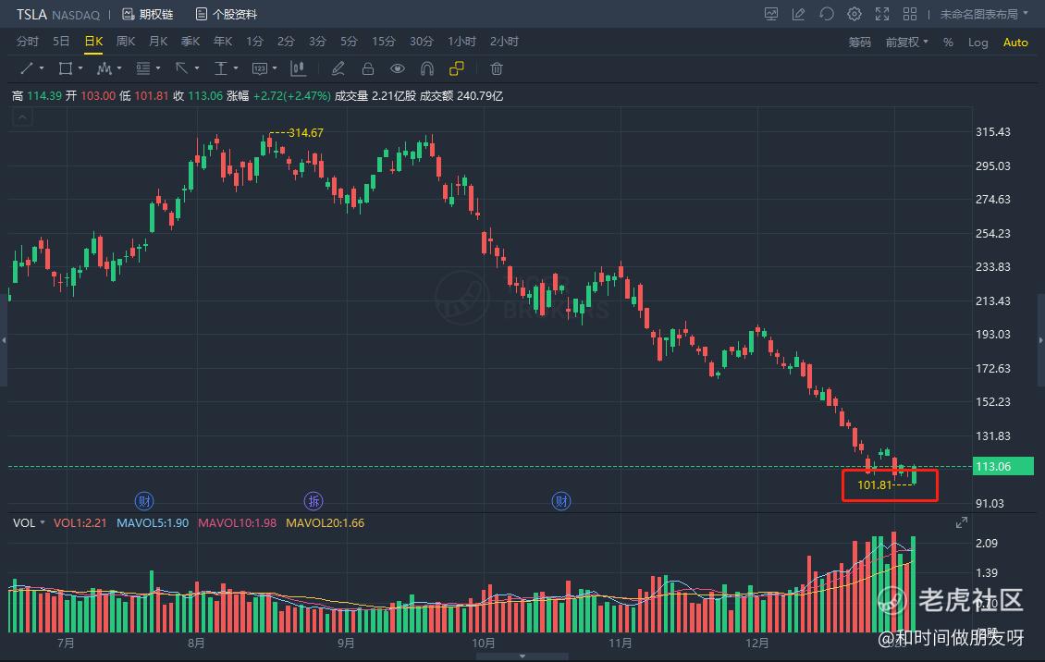This screenshot has width=1045, height=662.
Task: Toggle the Auto scale option
Action: click(x=1015, y=42)
